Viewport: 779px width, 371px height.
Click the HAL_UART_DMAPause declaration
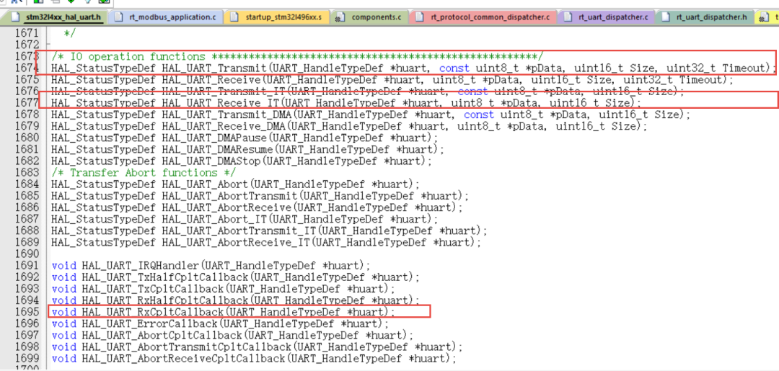(x=245, y=138)
